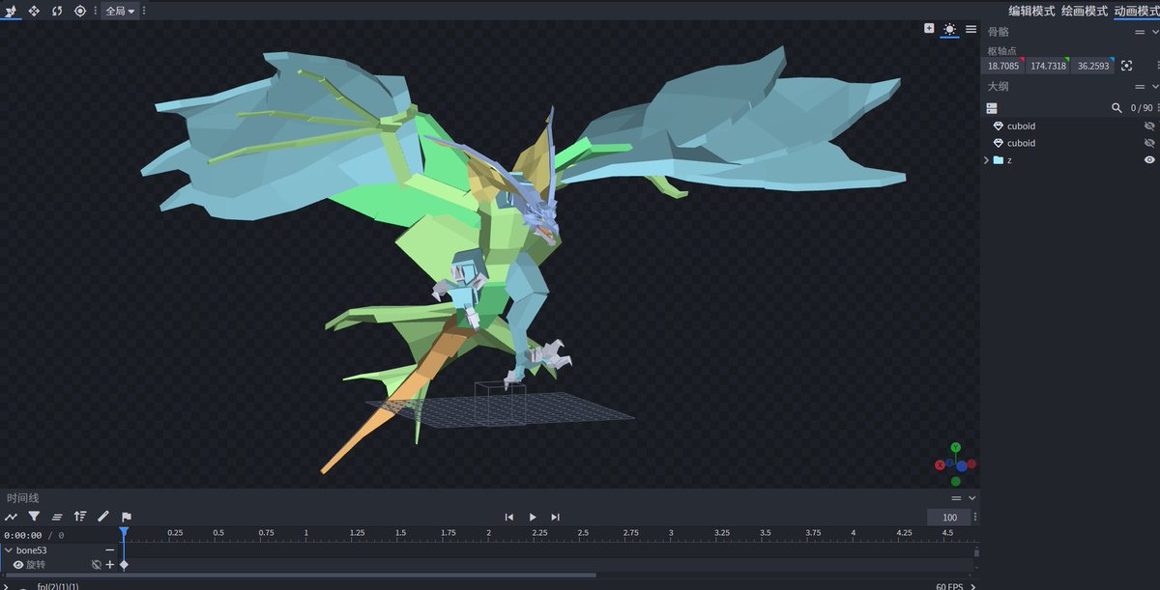Open the viewport hamburger menu
1160x590 pixels.
[x=971, y=29]
